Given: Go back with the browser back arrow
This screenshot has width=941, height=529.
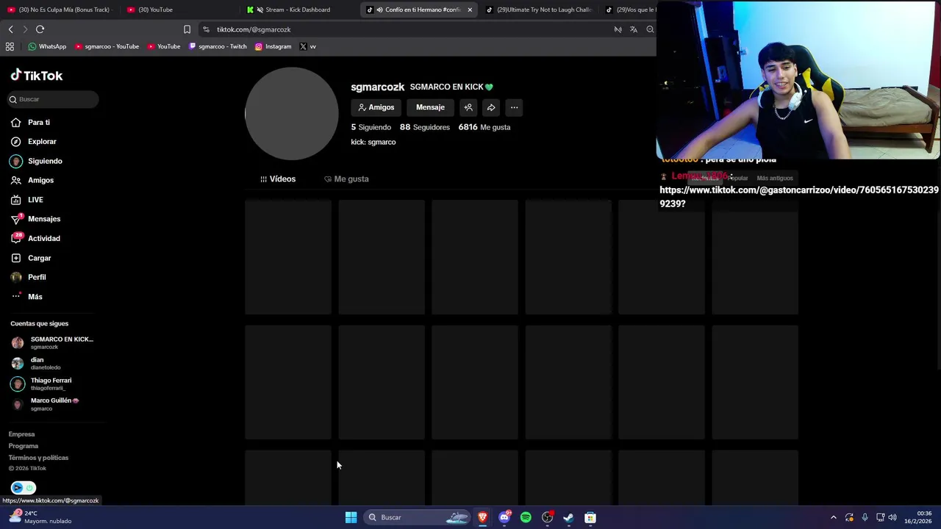Looking at the screenshot, I should pos(10,29).
